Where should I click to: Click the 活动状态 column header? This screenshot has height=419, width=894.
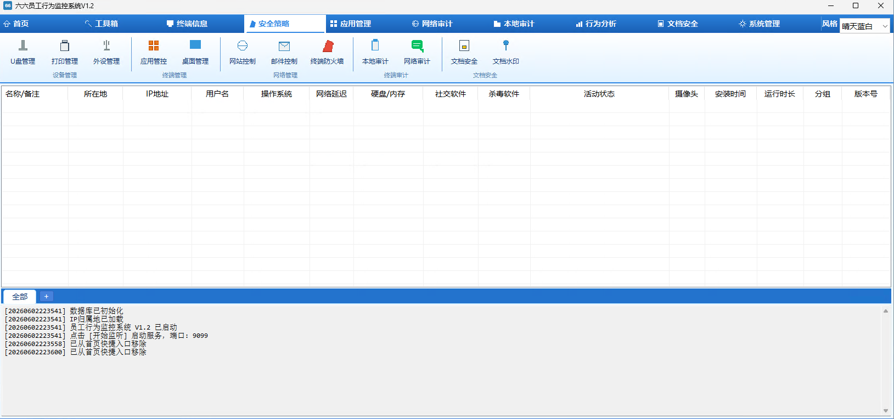pos(599,94)
